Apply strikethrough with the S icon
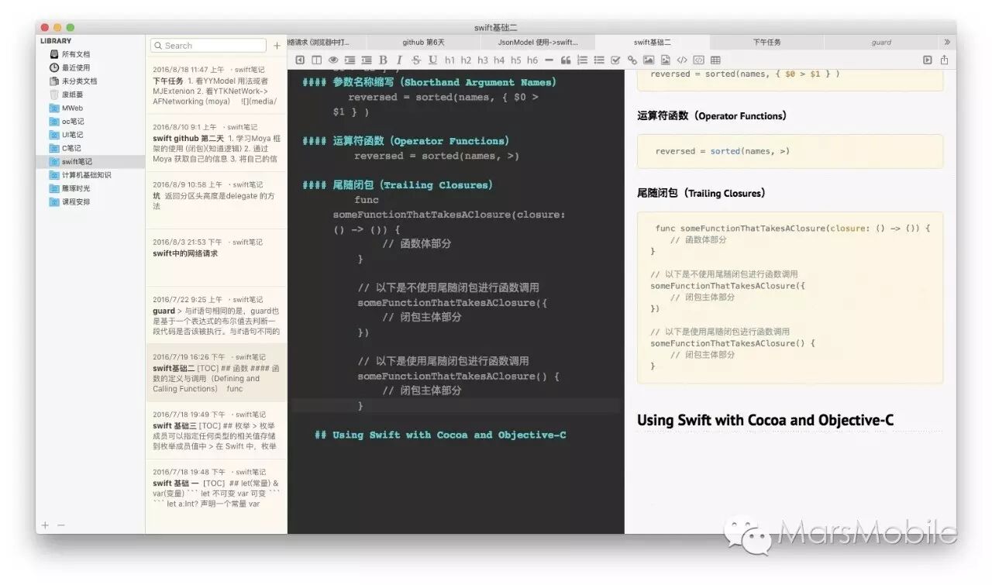Viewport: 992px width, 585px height. coord(416,60)
